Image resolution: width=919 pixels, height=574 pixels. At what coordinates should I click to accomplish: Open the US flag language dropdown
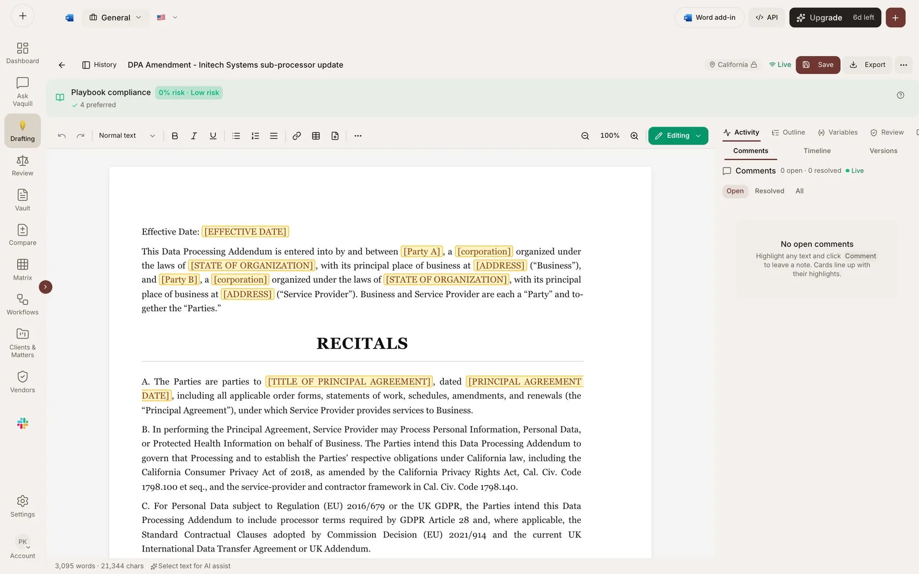pyautogui.click(x=167, y=18)
